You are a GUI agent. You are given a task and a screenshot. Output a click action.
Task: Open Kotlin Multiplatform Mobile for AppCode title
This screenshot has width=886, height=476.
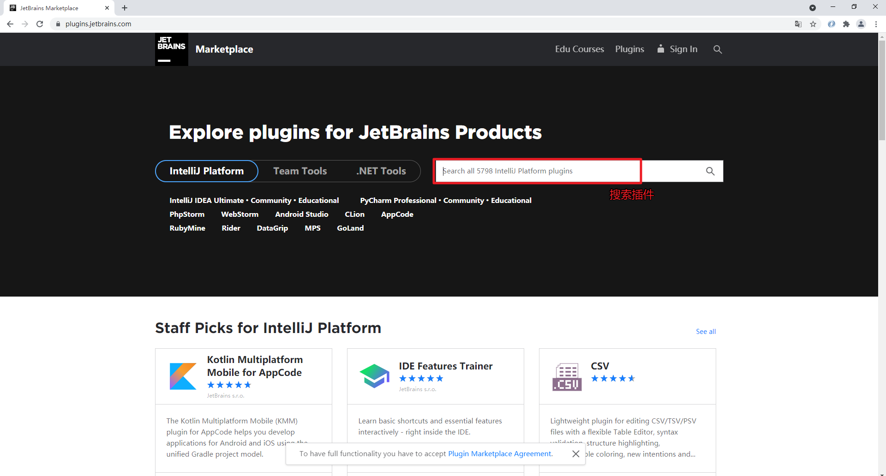click(255, 366)
